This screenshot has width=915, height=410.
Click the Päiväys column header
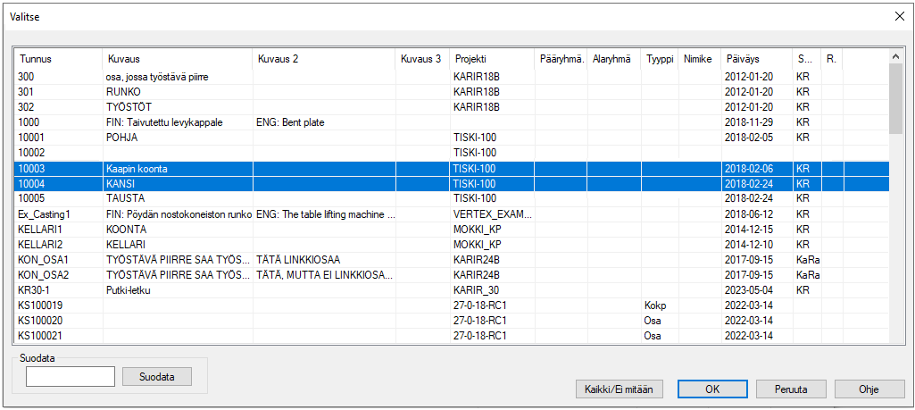pyautogui.click(x=756, y=59)
